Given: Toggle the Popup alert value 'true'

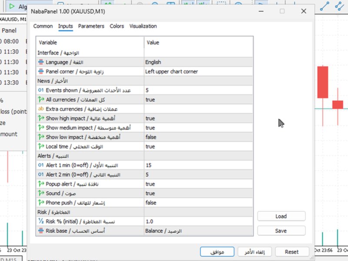Looking at the screenshot, I should 198,184.
